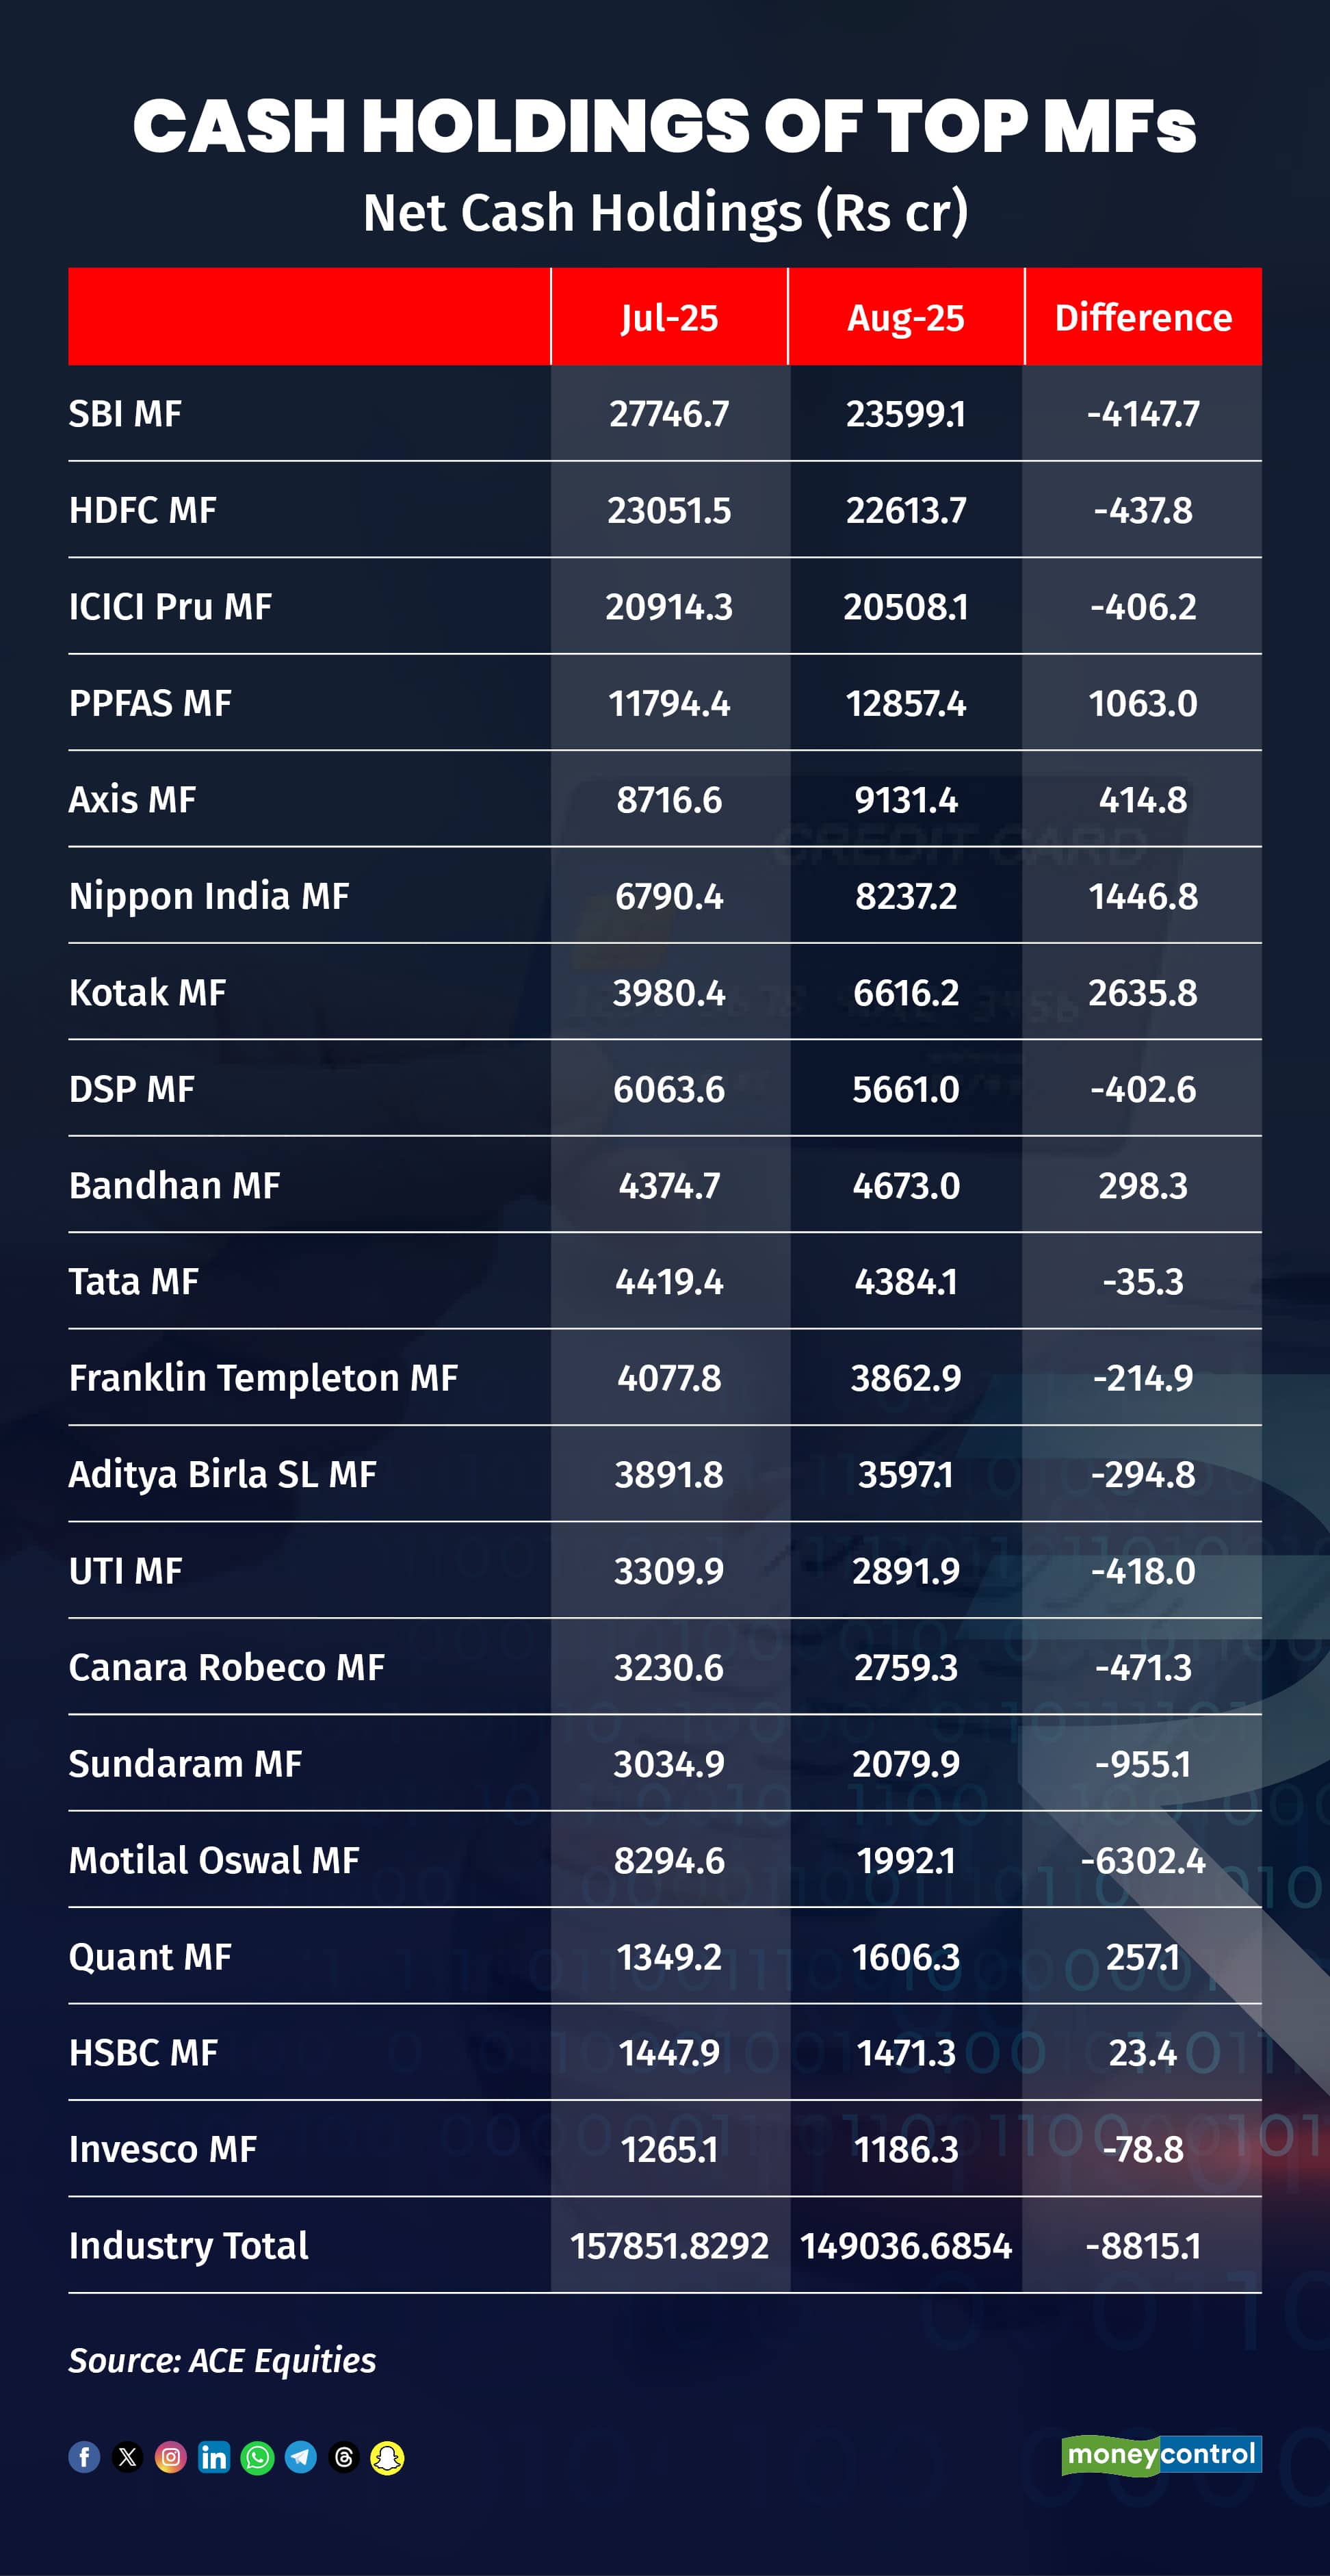
Task: Click the WhatsApp icon
Action: coord(258,2457)
